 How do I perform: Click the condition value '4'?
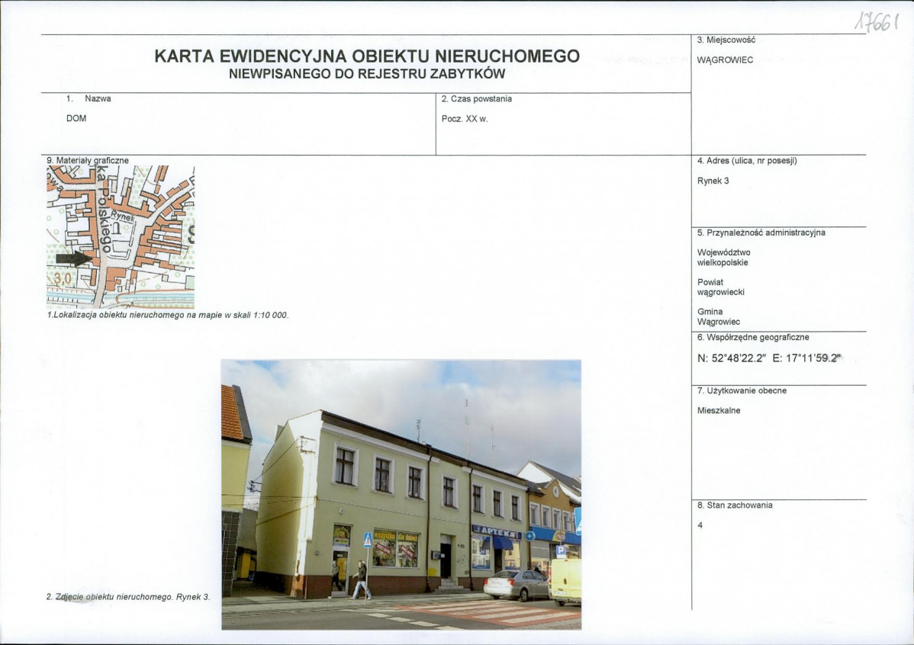point(700,525)
